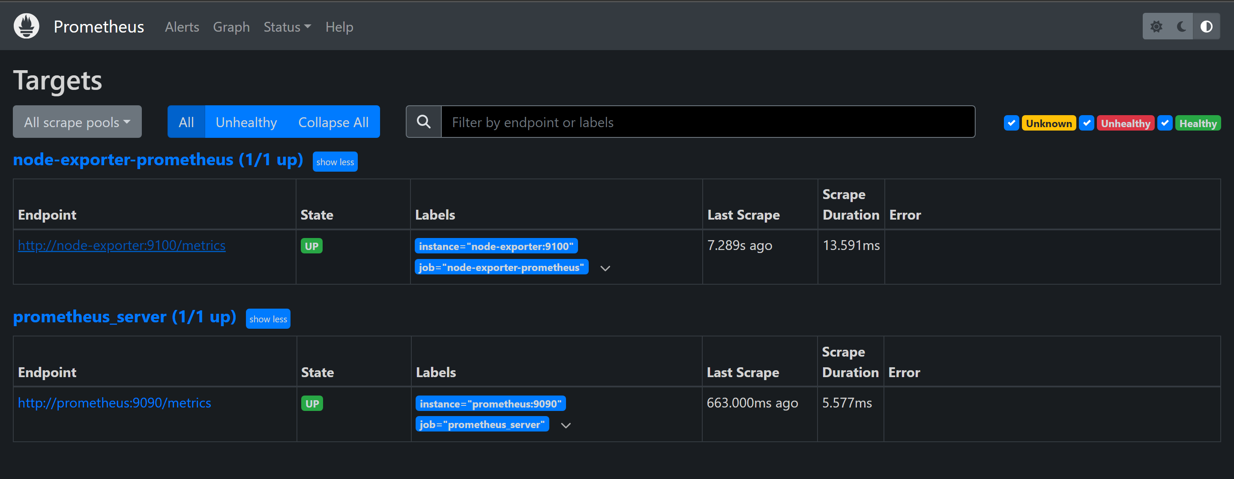This screenshot has height=479, width=1234.
Task: Open the Help menu item
Action: tap(339, 27)
